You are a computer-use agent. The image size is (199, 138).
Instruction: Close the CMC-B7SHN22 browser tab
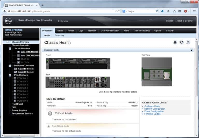pyautogui.click(x=37, y=5)
